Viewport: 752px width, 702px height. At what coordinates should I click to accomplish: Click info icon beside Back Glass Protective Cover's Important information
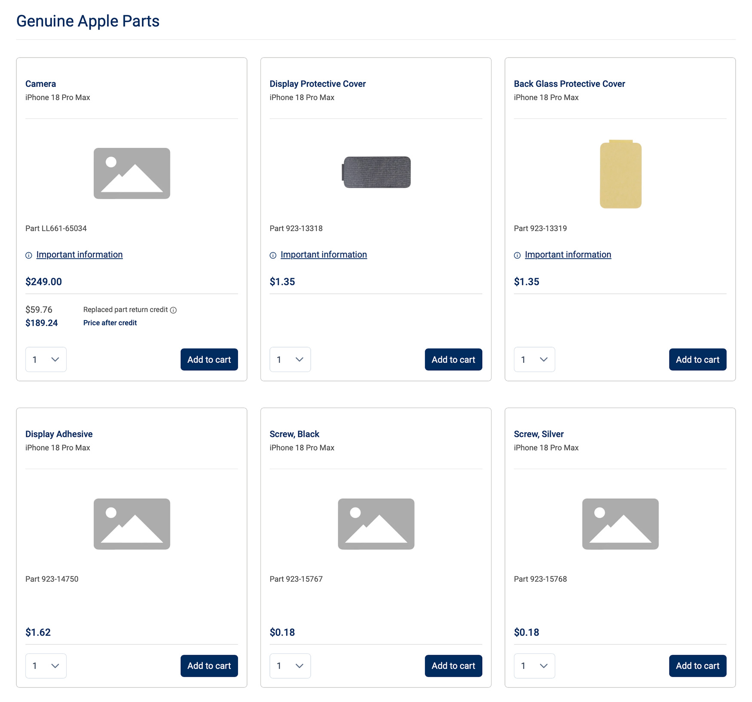(517, 255)
